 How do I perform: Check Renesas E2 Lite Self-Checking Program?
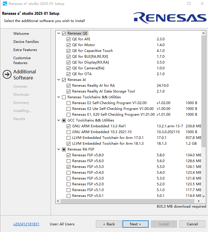tap(68, 109)
